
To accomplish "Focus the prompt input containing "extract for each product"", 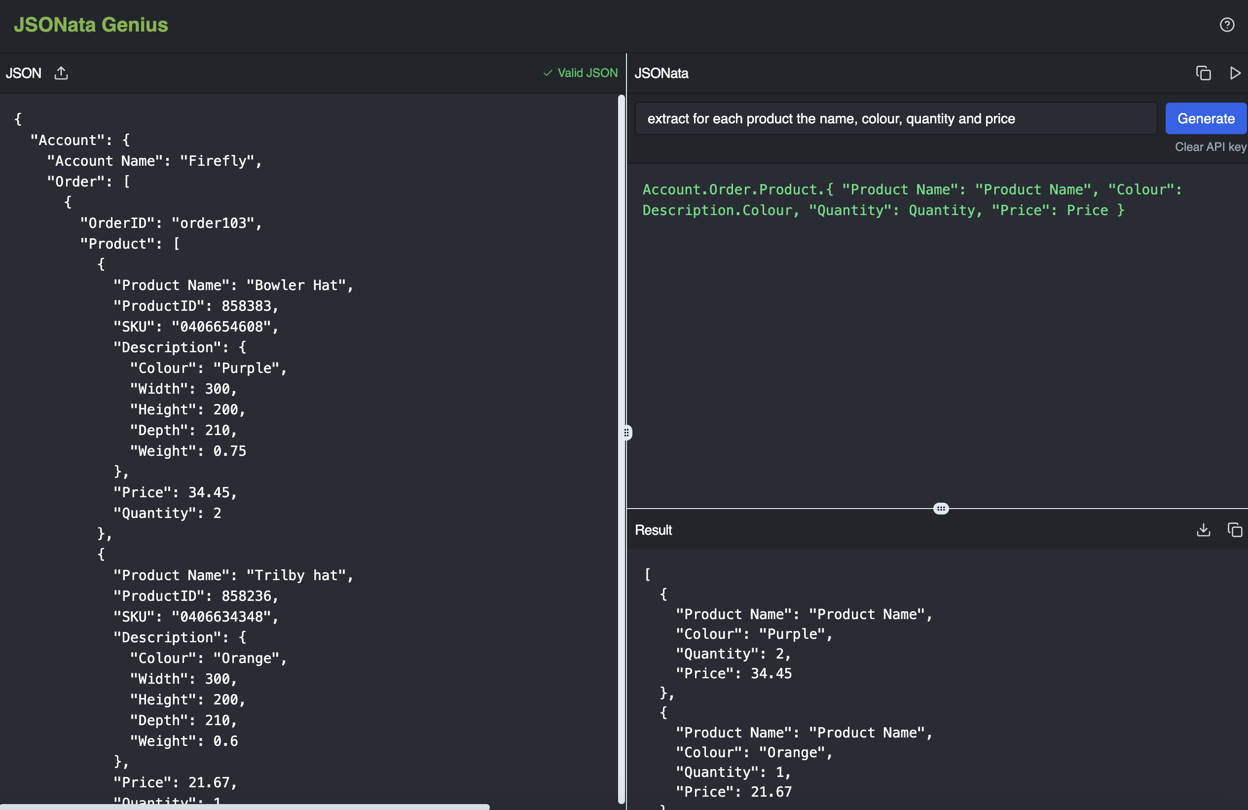I will (896, 118).
